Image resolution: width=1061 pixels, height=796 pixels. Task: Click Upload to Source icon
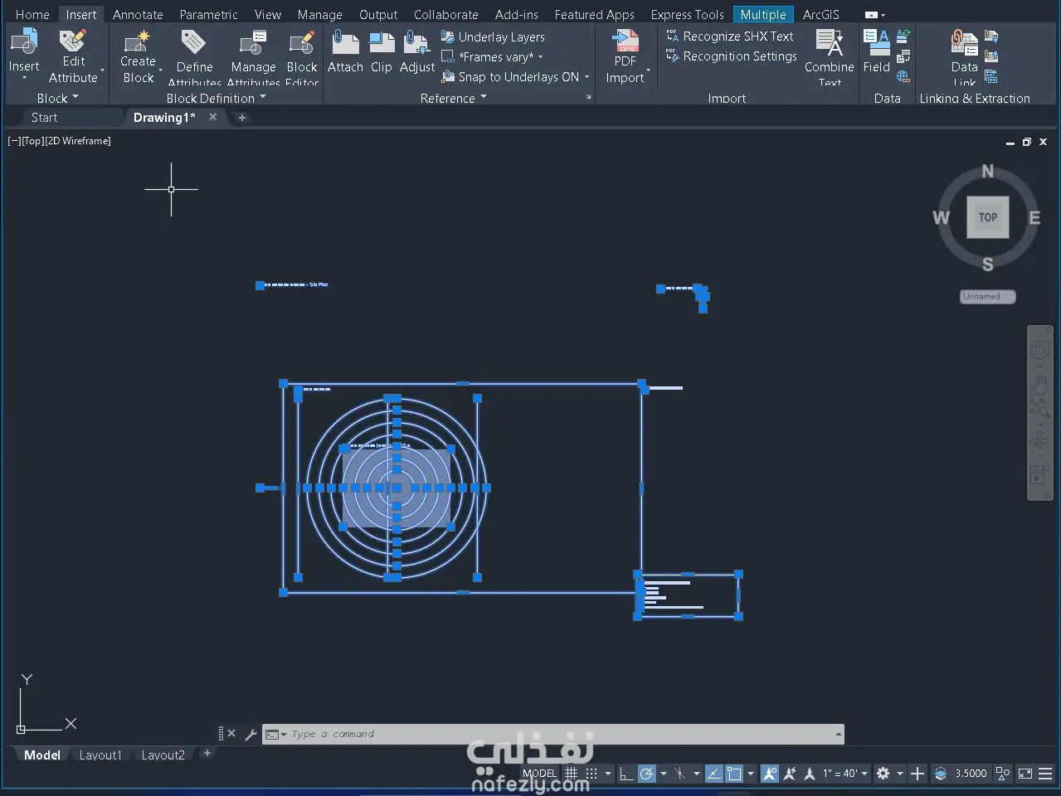coord(991,56)
